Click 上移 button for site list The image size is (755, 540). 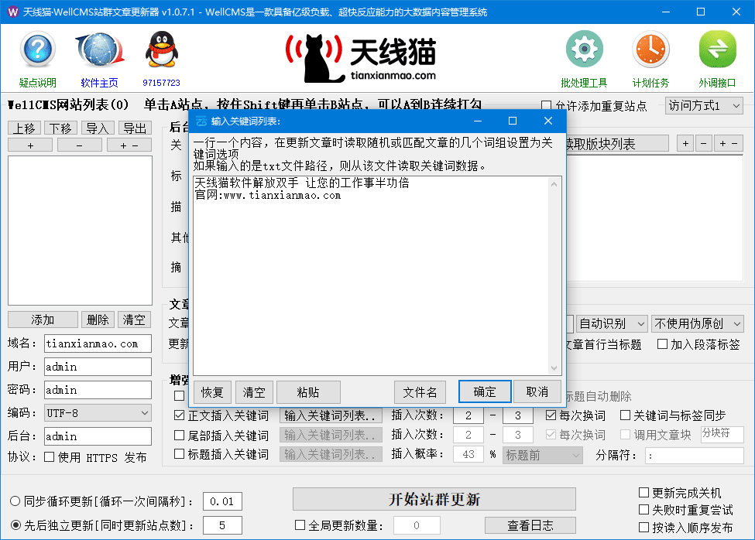[24, 128]
